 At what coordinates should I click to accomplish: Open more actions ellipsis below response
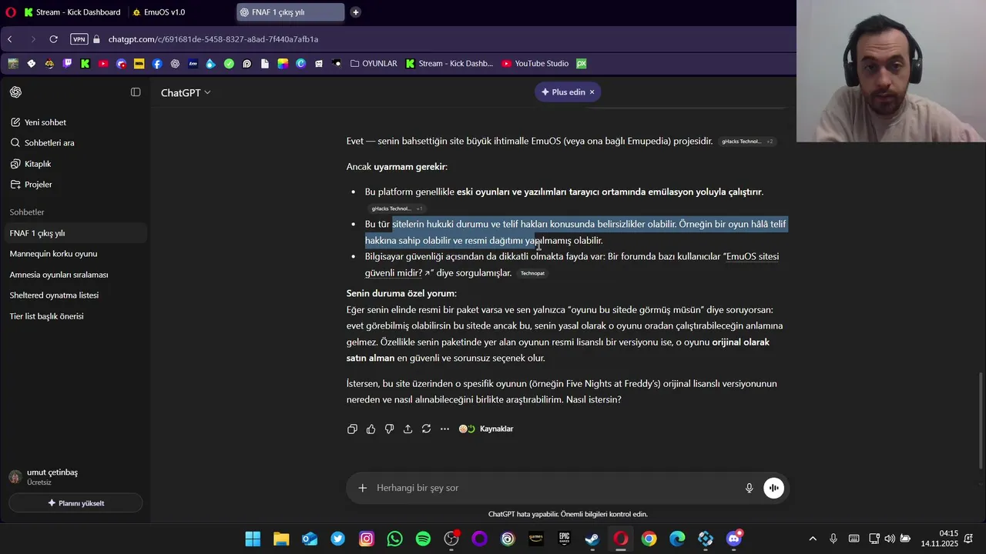tap(444, 429)
